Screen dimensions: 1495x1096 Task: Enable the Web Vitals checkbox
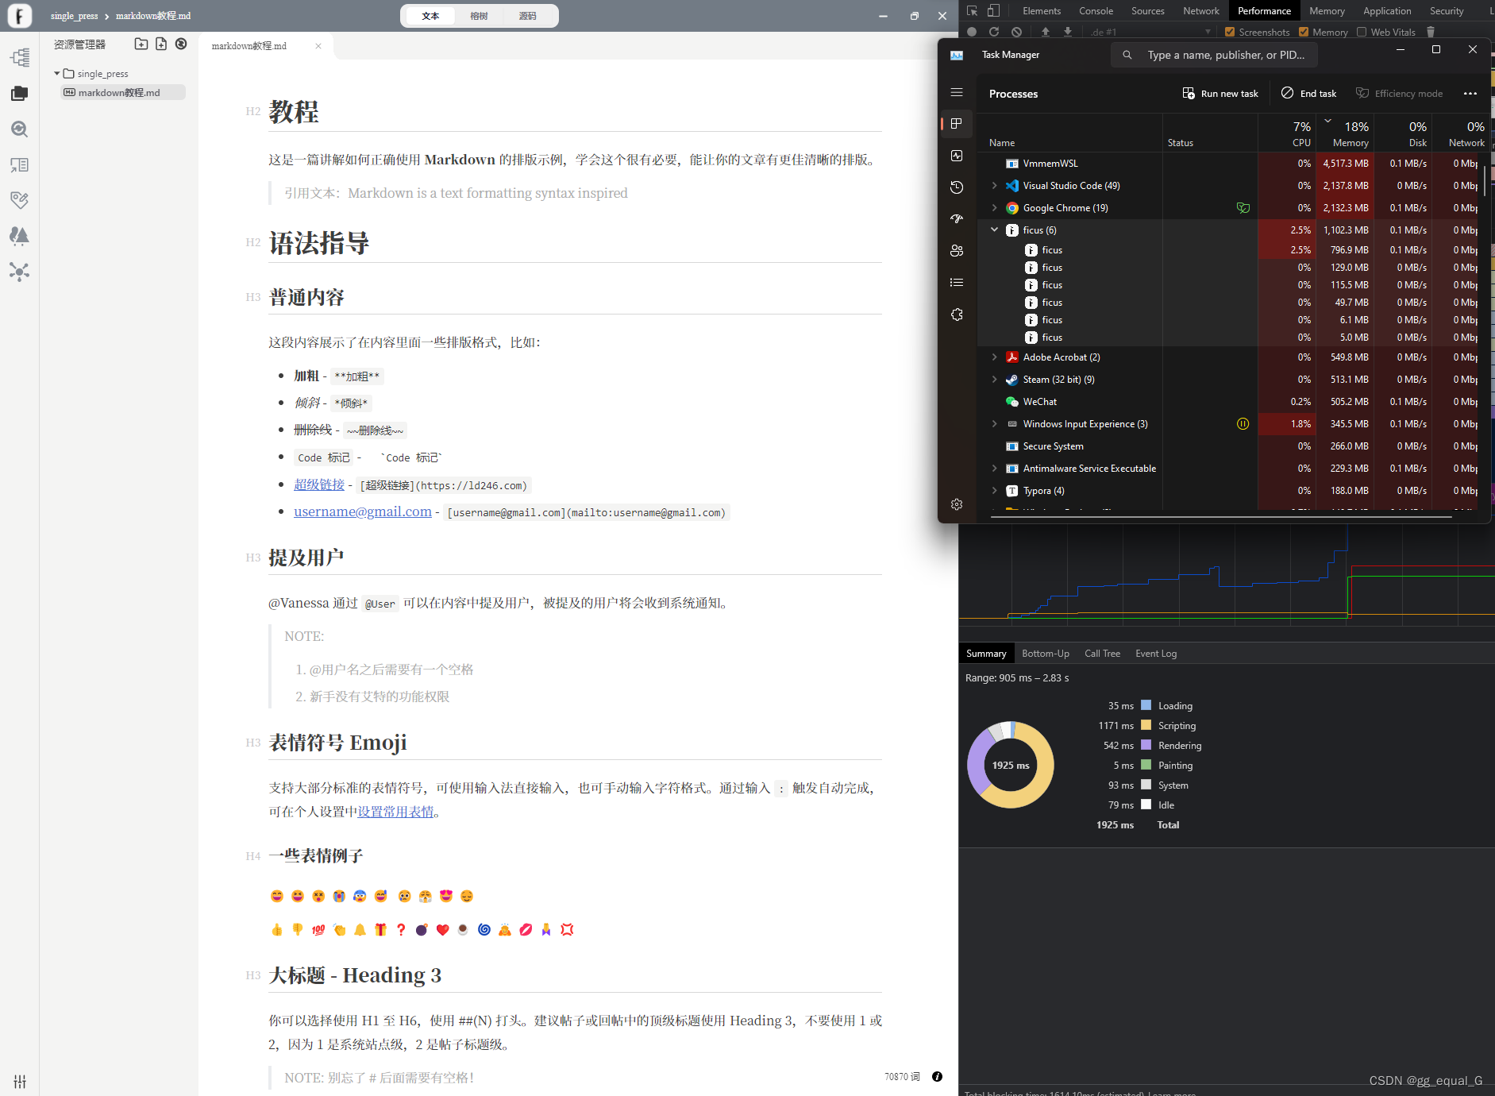click(1361, 32)
